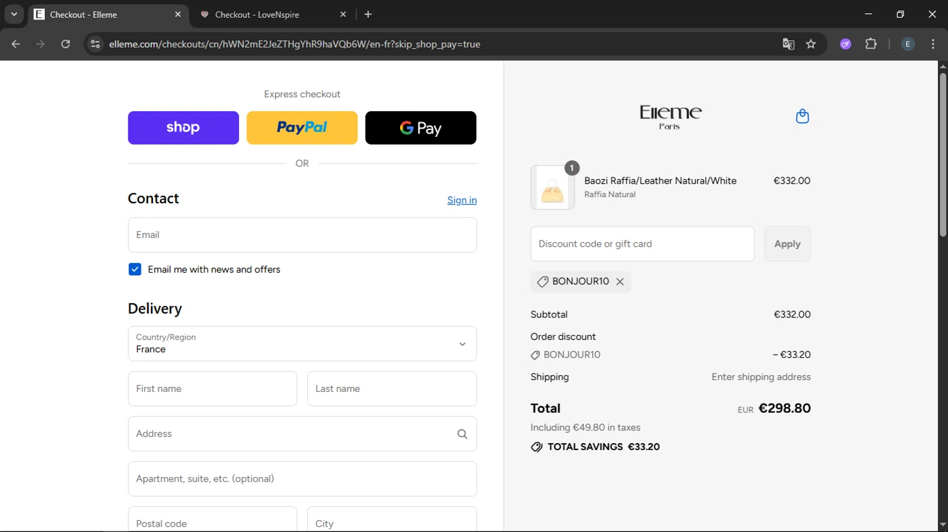Click the total amount €298.80
The image size is (948, 532).
point(784,408)
